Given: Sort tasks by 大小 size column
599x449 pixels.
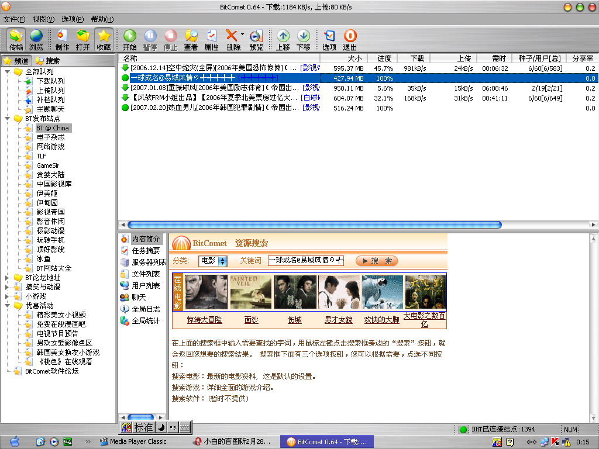Looking at the screenshot, I should coord(344,58).
